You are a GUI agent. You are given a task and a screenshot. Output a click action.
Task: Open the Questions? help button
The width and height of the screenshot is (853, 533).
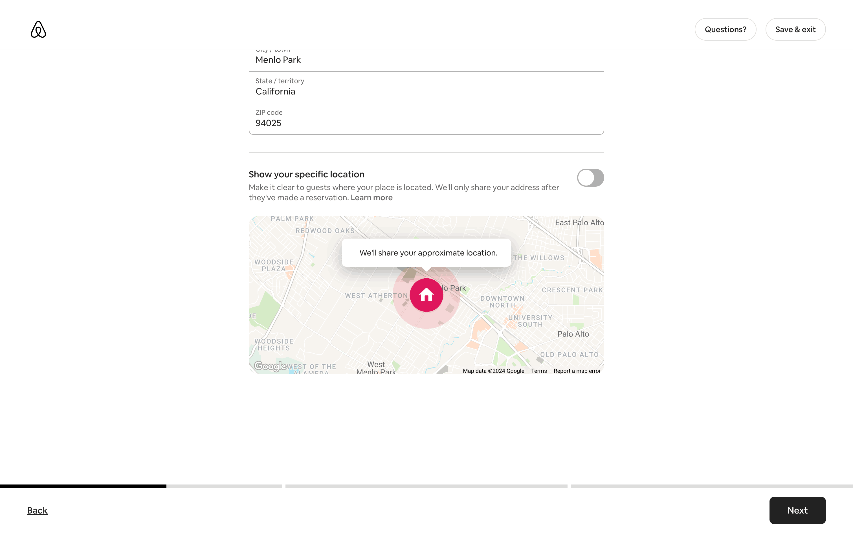(725, 29)
